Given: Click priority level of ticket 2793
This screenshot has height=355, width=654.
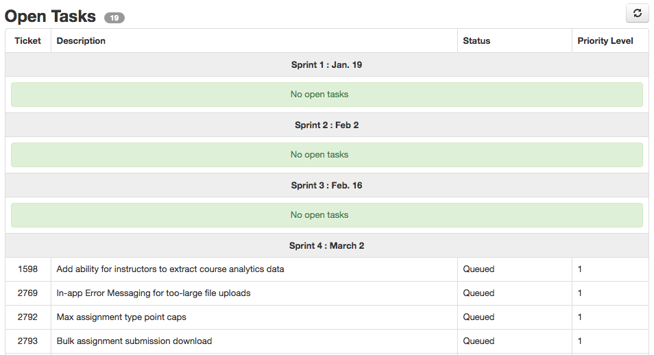Looking at the screenshot, I should pyautogui.click(x=580, y=341).
